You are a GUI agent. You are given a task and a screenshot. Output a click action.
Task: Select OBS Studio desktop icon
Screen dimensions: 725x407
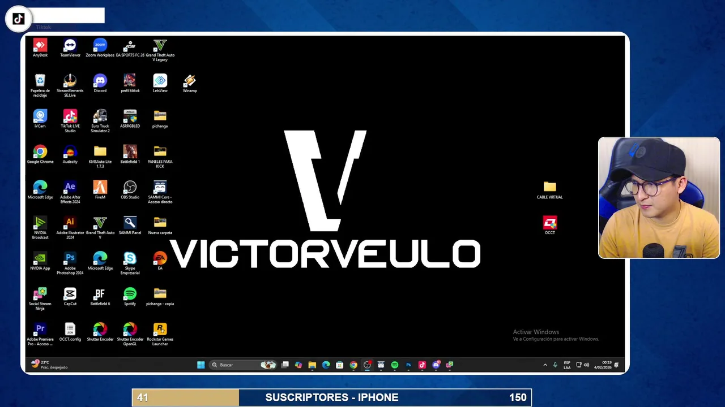pyautogui.click(x=130, y=190)
